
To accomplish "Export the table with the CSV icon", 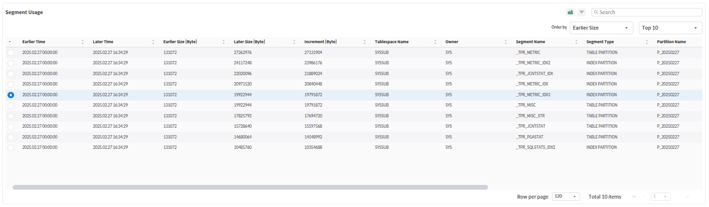I will (570, 12).
